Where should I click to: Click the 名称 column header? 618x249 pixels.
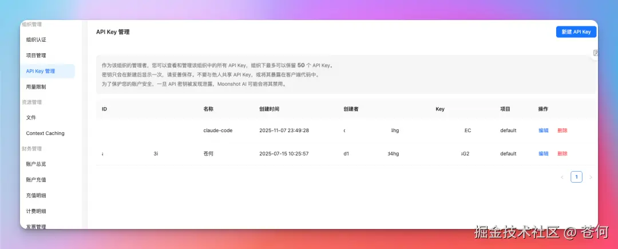coord(208,109)
